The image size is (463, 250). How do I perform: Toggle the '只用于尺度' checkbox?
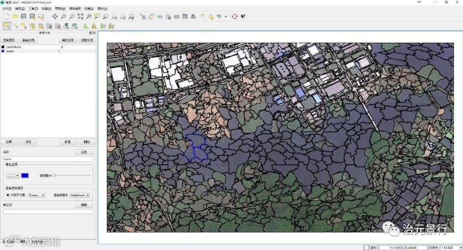click(x=8, y=195)
